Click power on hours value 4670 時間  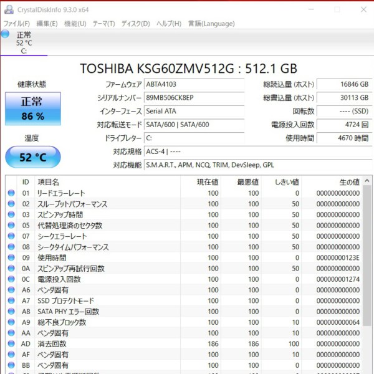pos(344,138)
